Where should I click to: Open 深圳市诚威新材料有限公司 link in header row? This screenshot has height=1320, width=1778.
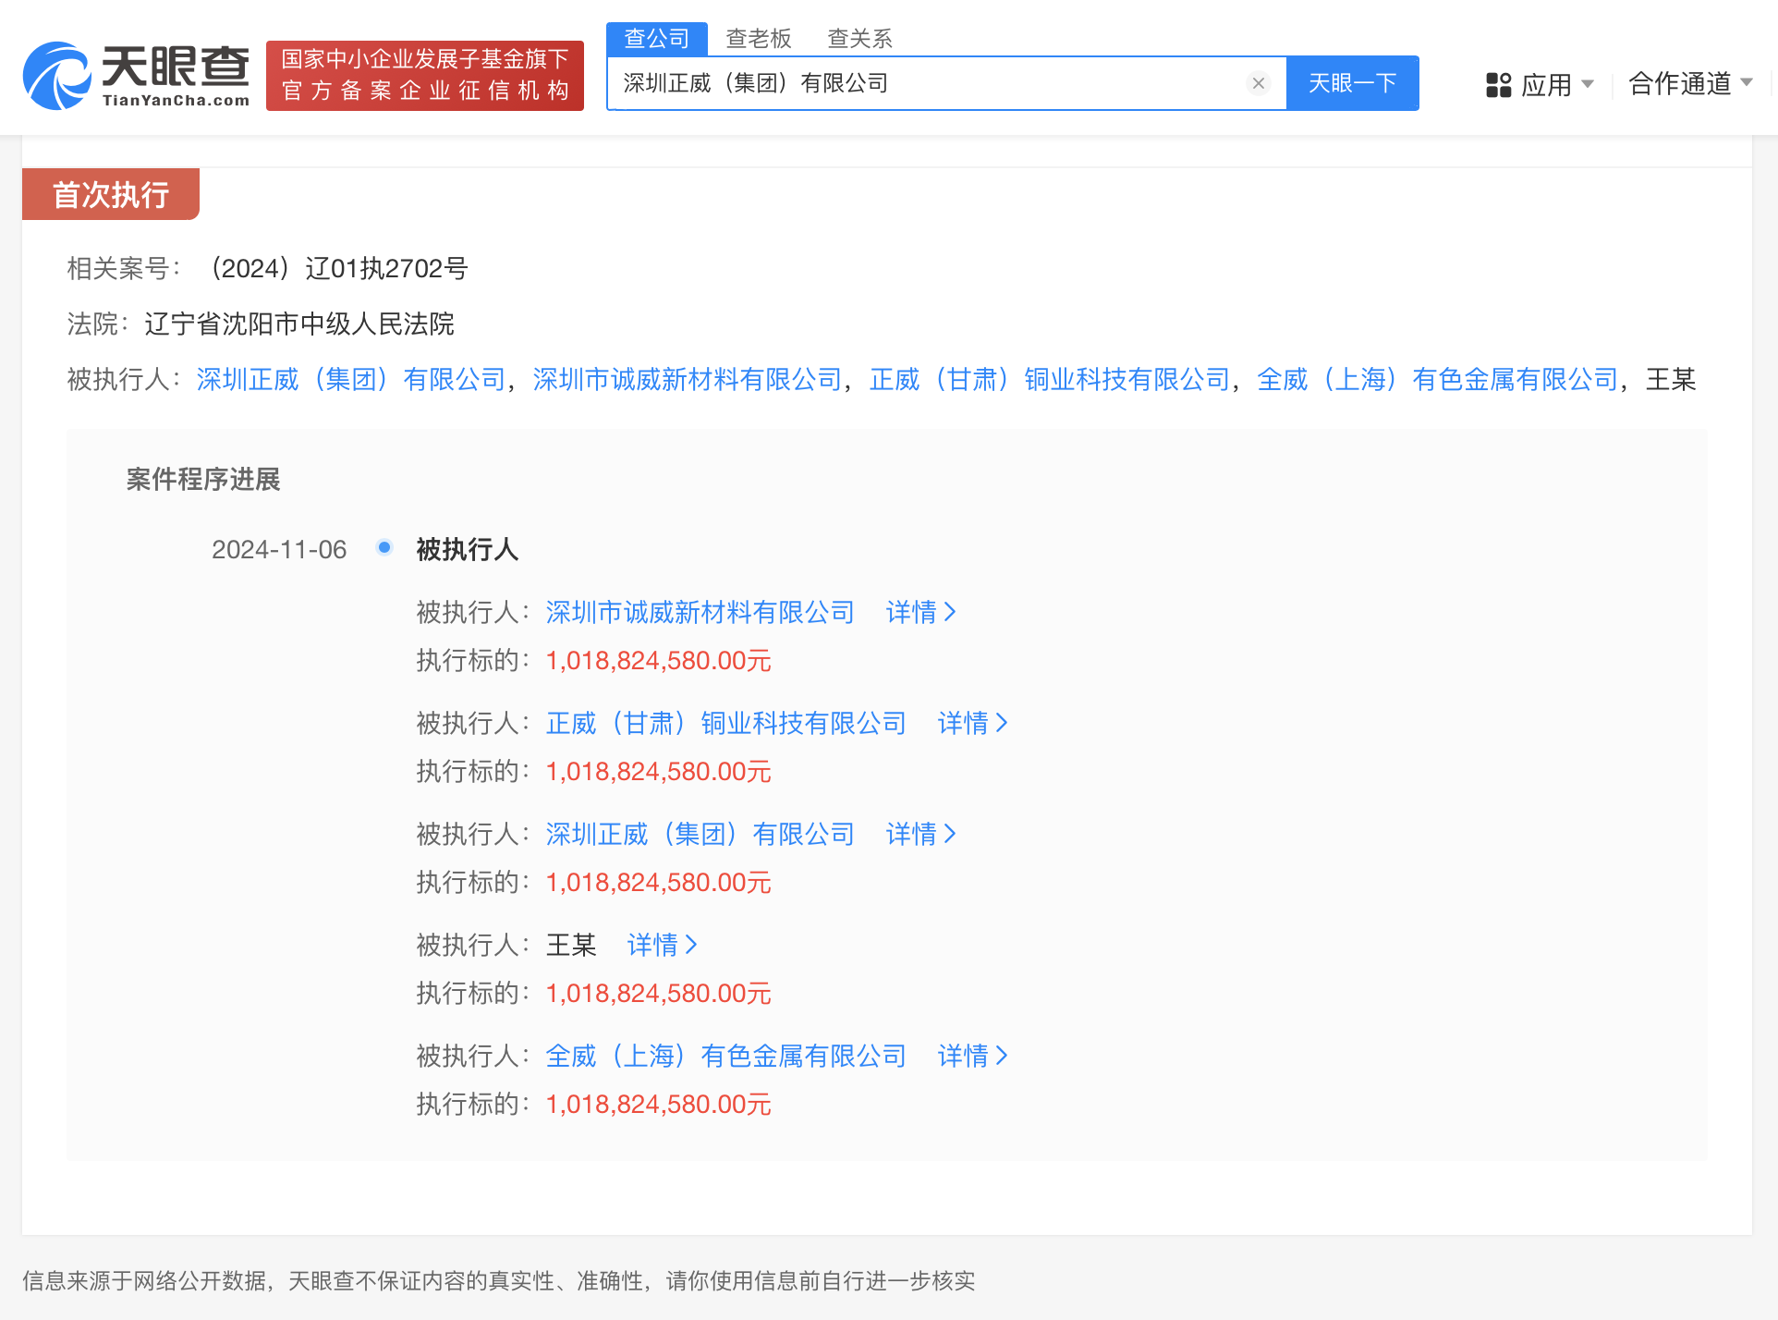687,380
